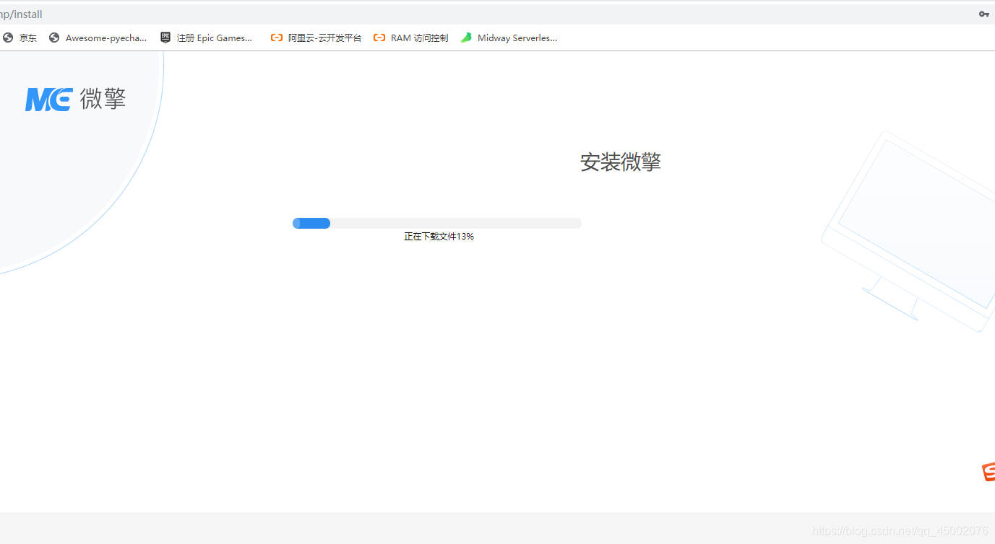The width and height of the screenshot is (995, 544).
Task: Click the 微擎 ME logo
Action: [x=76, y=99]
